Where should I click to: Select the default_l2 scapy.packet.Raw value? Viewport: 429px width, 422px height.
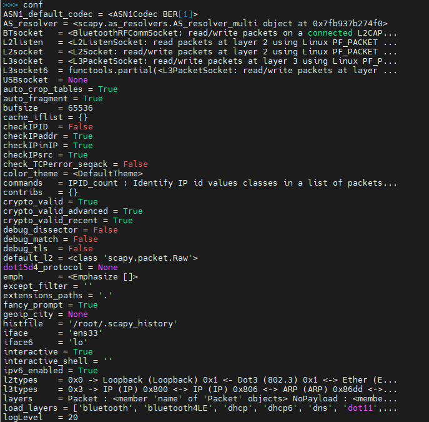(133, 258)
